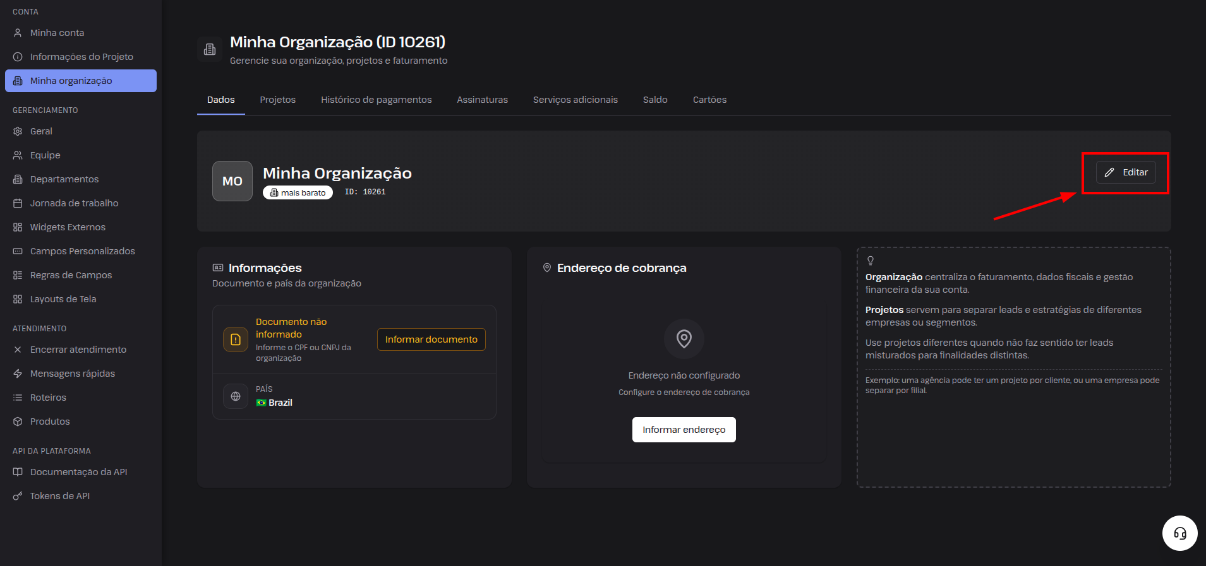
Task: Click the Editar button
Action: tap(1126, 172)
